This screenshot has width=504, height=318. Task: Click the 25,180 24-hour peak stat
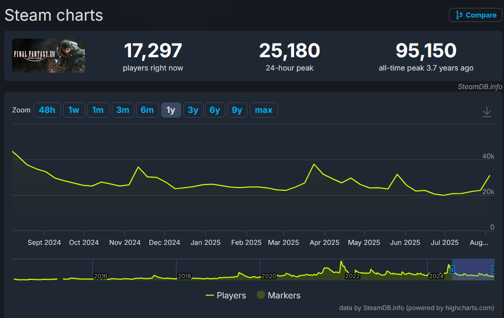click(x=289, y=56)
